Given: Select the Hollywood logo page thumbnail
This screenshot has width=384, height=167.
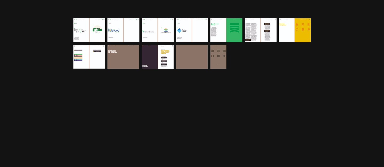Looking at the screenshot, I should coord(115,30).
